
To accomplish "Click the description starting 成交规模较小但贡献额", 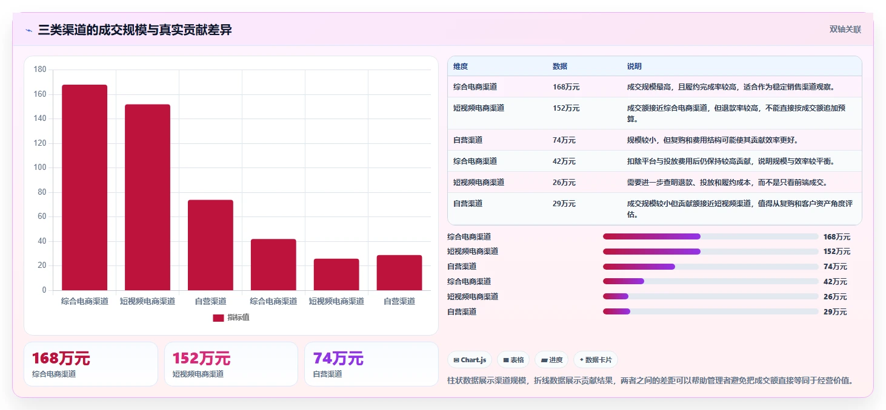I will pos(741,209).
